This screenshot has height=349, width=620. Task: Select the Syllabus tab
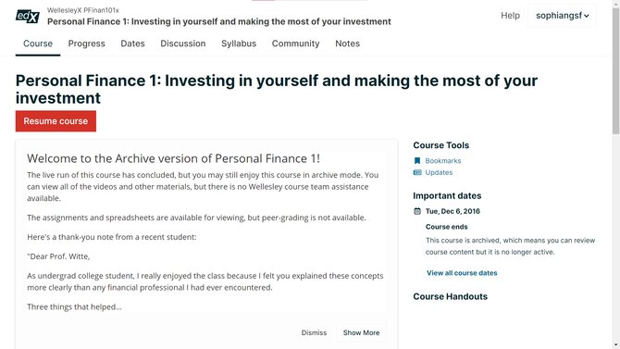tap(239, 44)
